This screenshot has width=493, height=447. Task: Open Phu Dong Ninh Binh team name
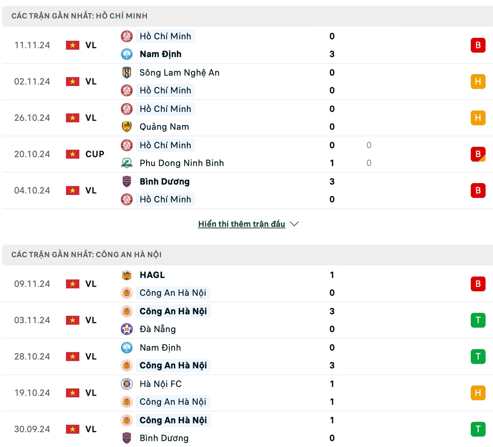point(182,163)
